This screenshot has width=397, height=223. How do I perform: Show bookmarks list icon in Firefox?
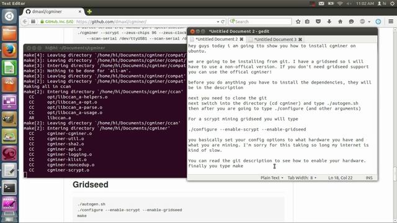(307, 22)
